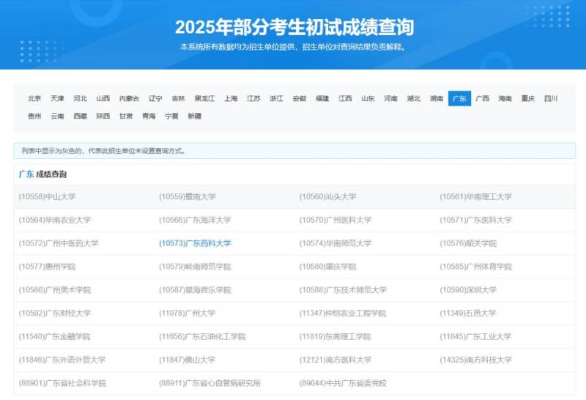Select the 重庆 province tab
This screenshot has height=400, width=586.
pyautogui.click(x=528, y=98)
